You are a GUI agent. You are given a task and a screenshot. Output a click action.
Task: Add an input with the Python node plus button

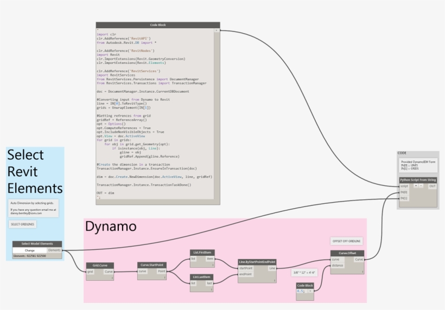(x=416, y=186)
